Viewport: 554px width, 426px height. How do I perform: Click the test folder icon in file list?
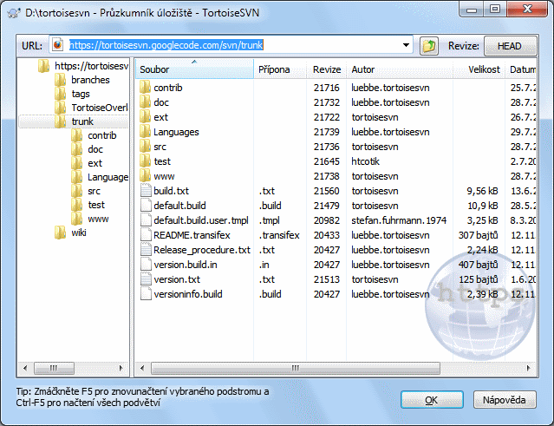pos(145,161)
